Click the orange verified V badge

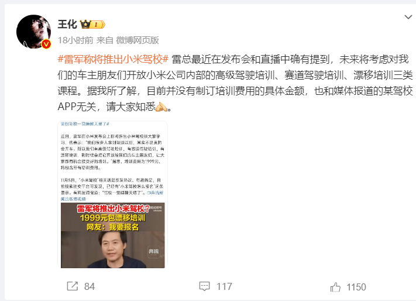coord(46,44)
